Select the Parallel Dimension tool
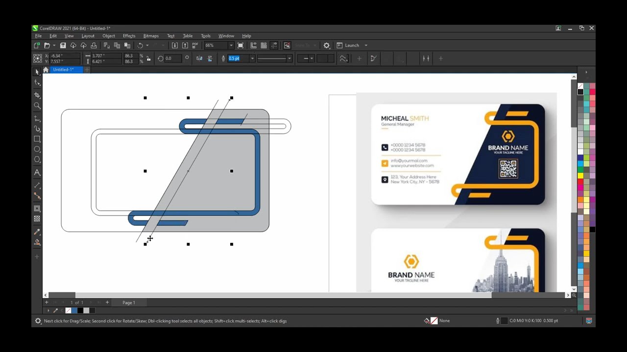 37,185
